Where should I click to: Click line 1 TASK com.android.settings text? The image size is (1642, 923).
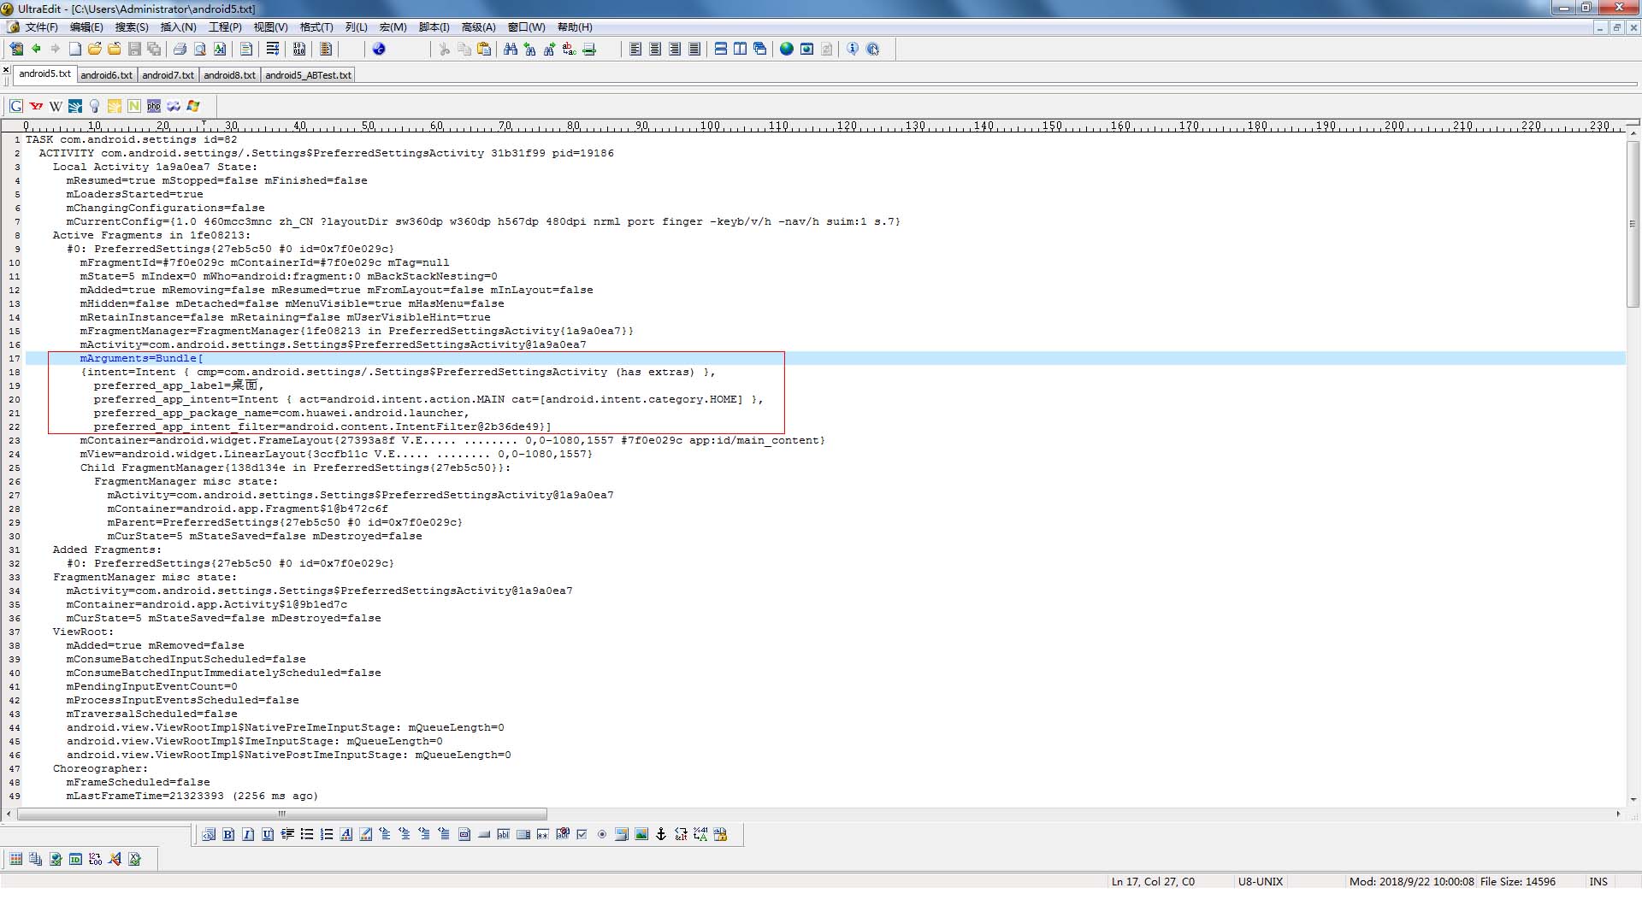coord(132,139)
